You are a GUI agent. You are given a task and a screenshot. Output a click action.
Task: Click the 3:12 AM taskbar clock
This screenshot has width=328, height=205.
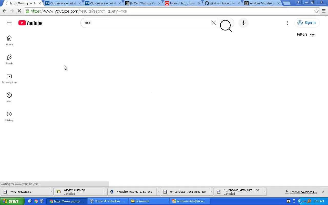pyautogui.click(x=319, y=201)
